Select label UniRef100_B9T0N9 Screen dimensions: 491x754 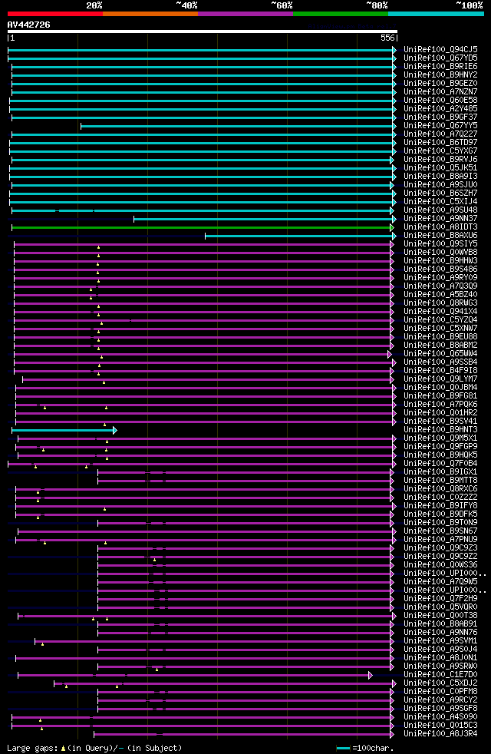(440, 523)
